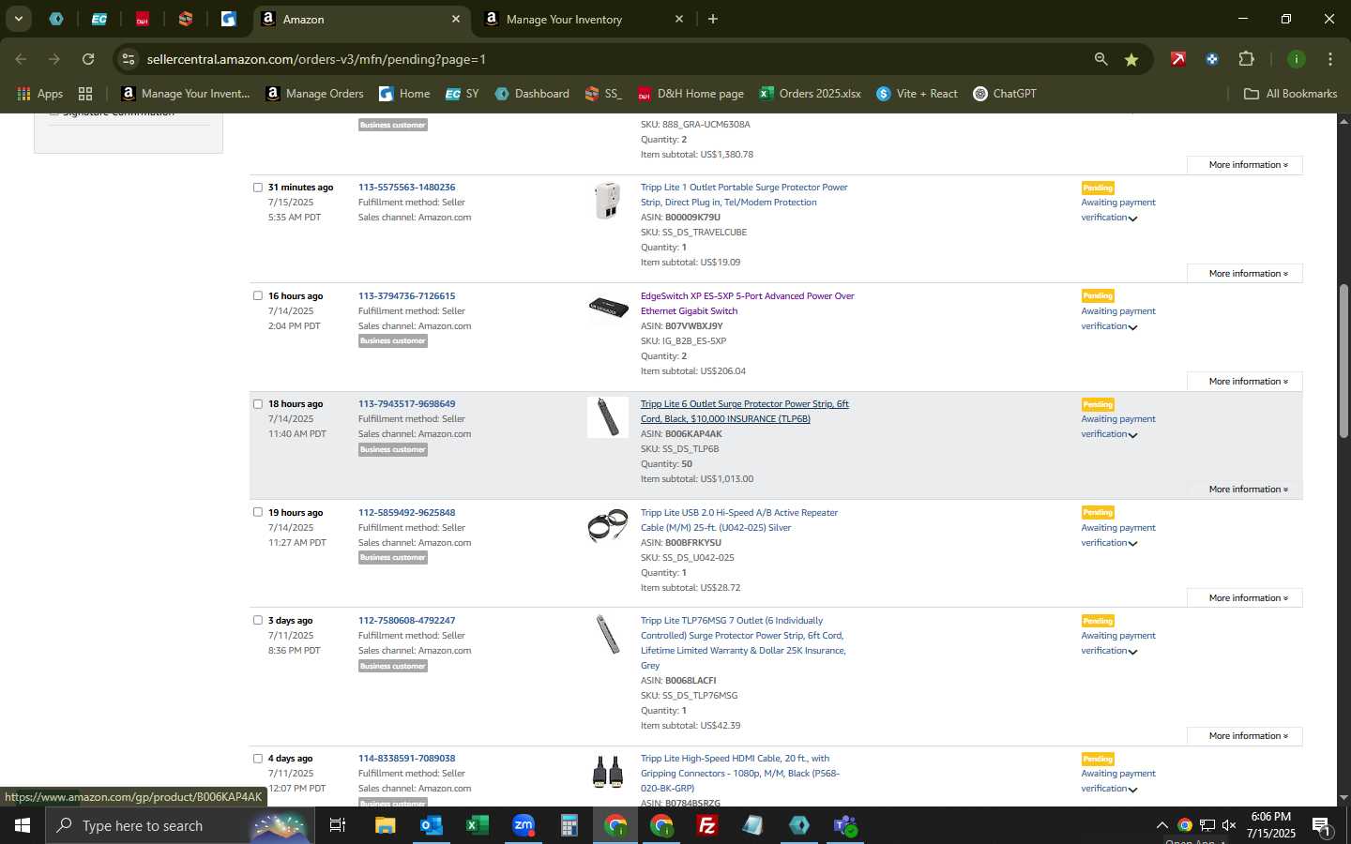This screenshot has width=1351, height=844.
Task: Open a new browser tab
Action: [713, 19]
